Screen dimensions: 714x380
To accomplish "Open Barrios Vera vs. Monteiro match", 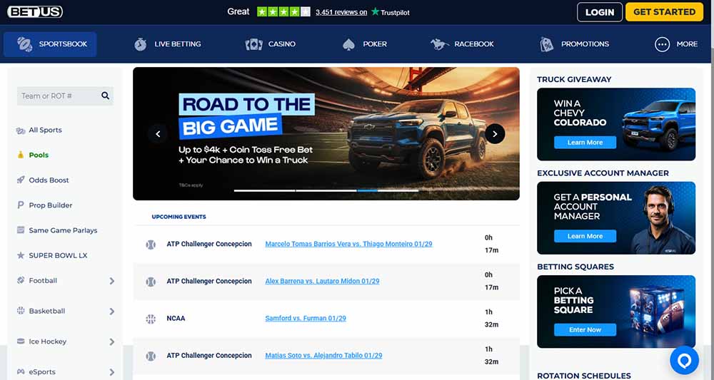I will coord(349,244).
